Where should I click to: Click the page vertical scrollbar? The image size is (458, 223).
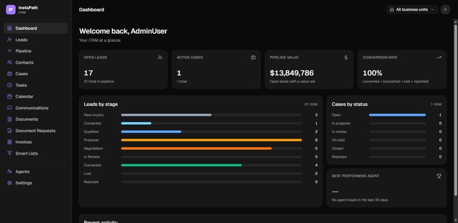pos(455,110)
